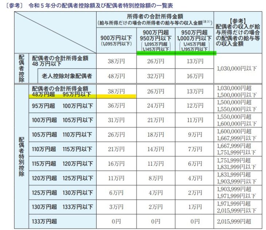This screenshot has height=230, width=266.
Task: Select 11万円 in the 115万円超 120万円以下 row
Action: pyautogui.click(x=156, y=164)
